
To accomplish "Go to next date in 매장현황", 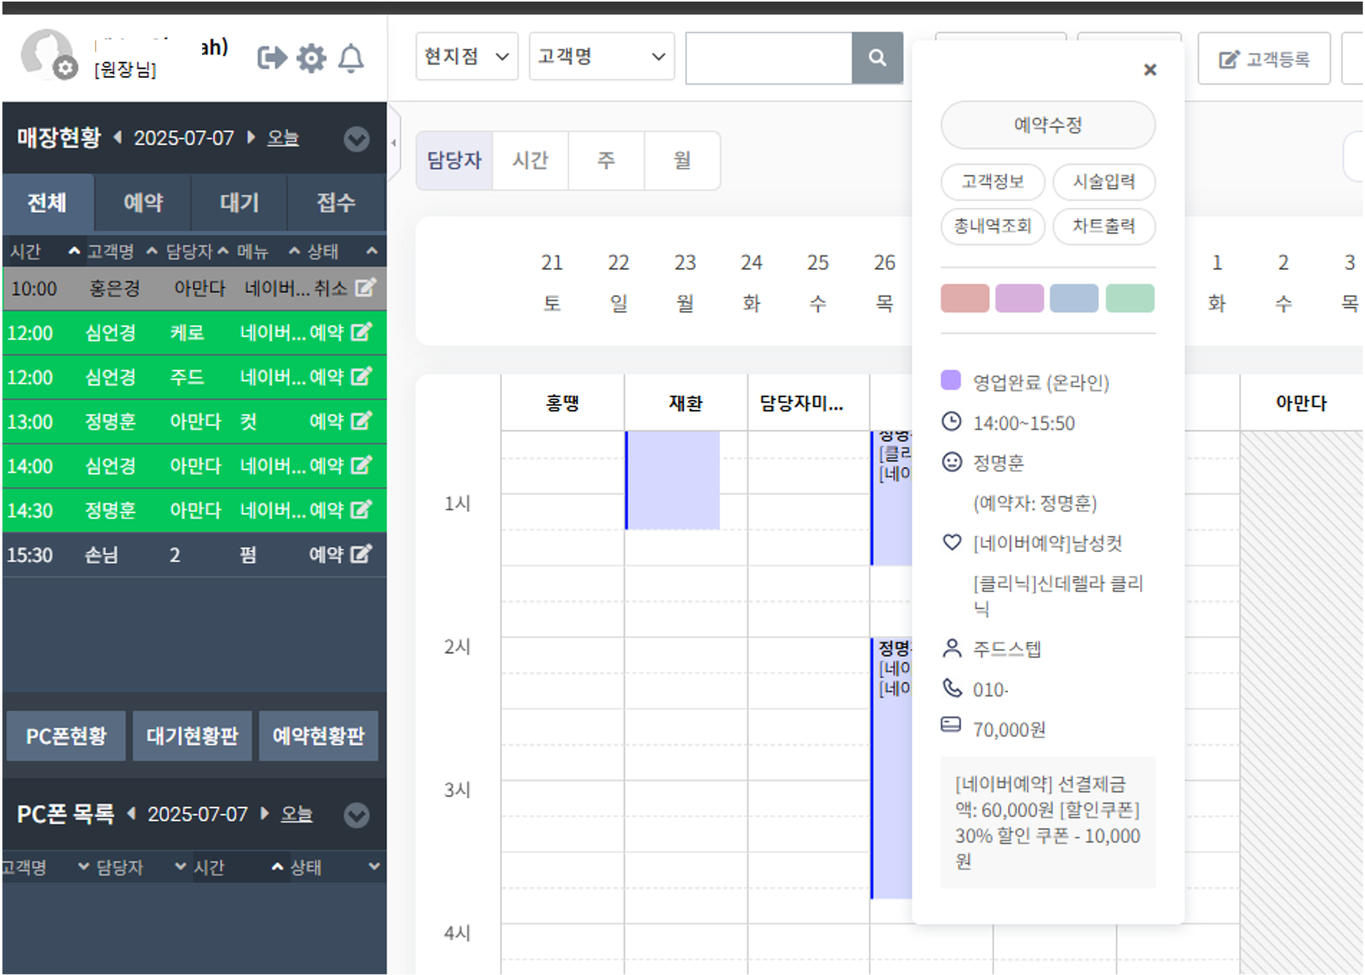I will coord(251,137).
